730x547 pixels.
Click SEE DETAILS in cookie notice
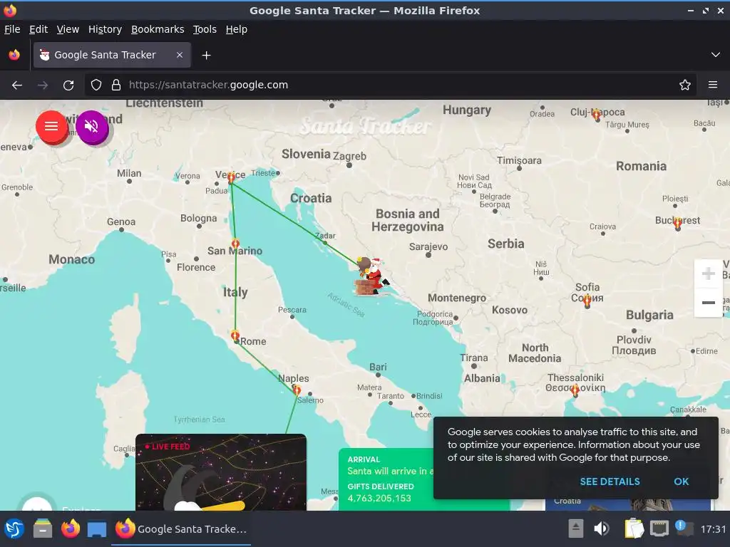pyautogui.click(x=610, y=481)
